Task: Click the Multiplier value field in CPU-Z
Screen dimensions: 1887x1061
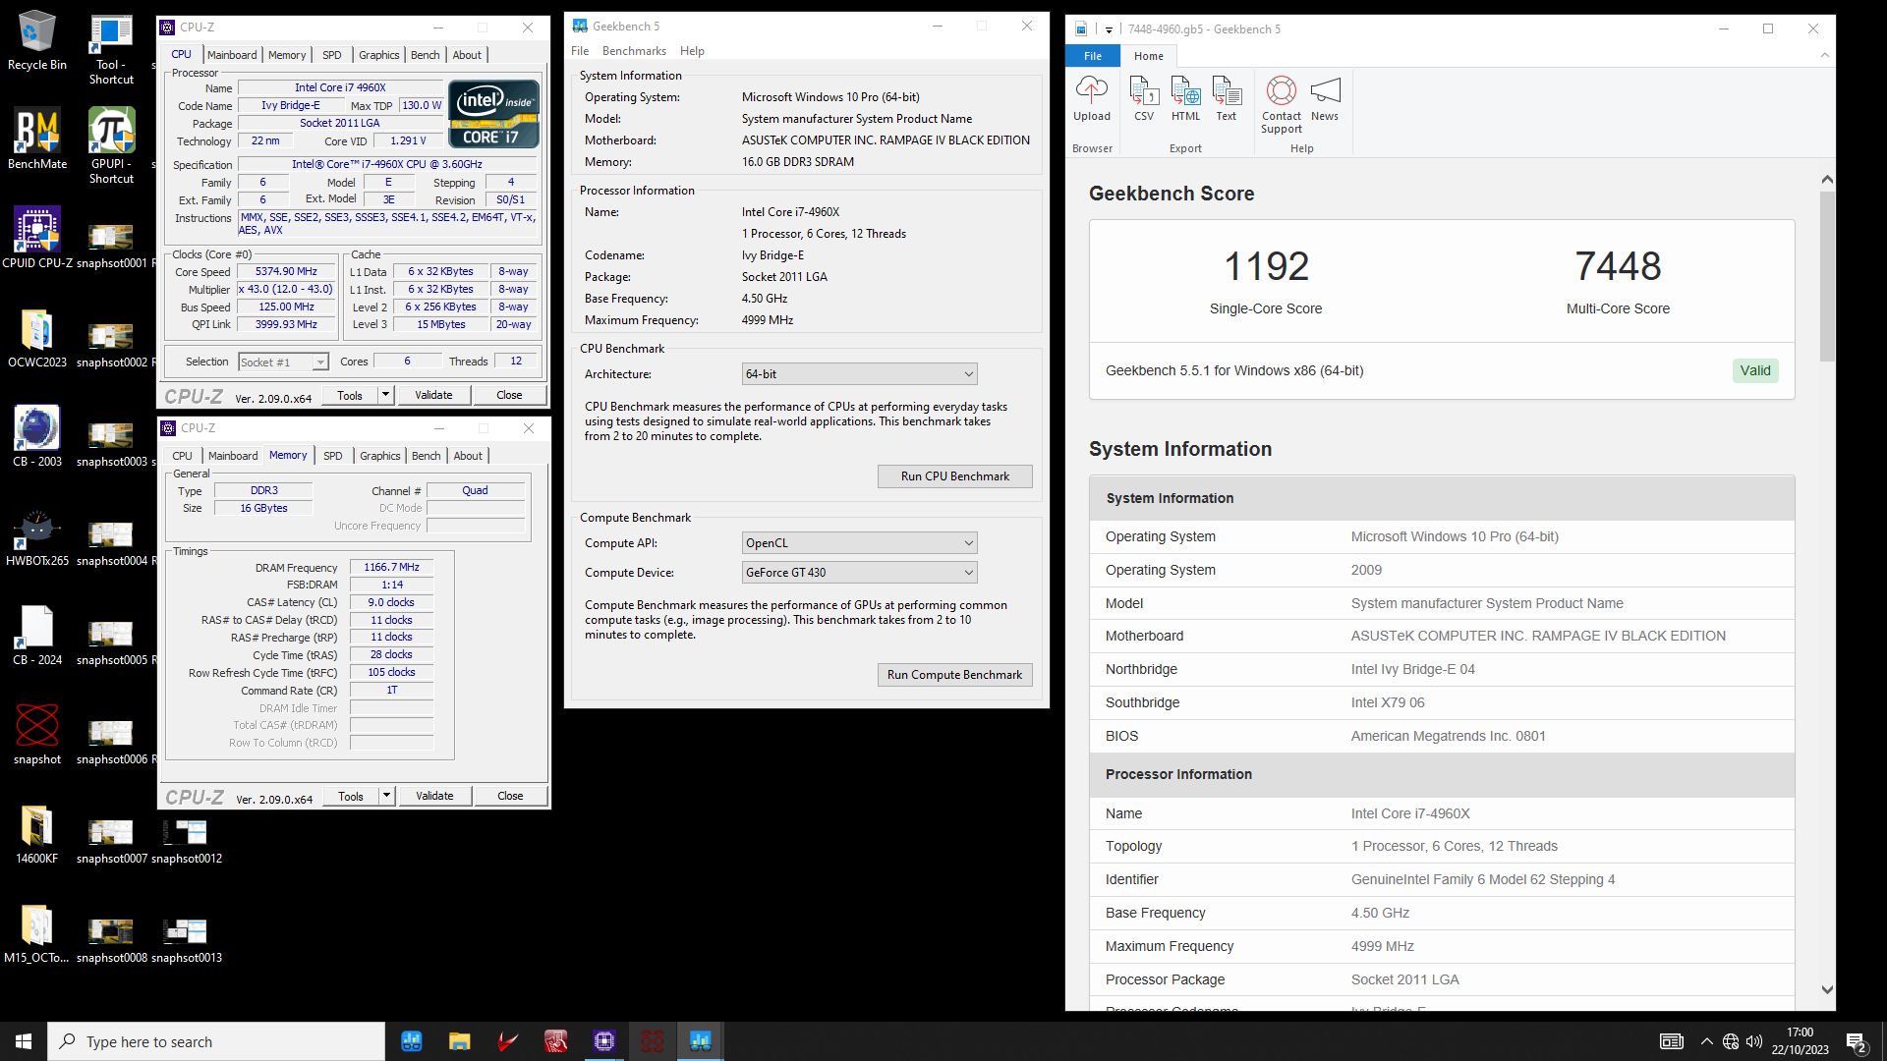Action: click(287, 290)
